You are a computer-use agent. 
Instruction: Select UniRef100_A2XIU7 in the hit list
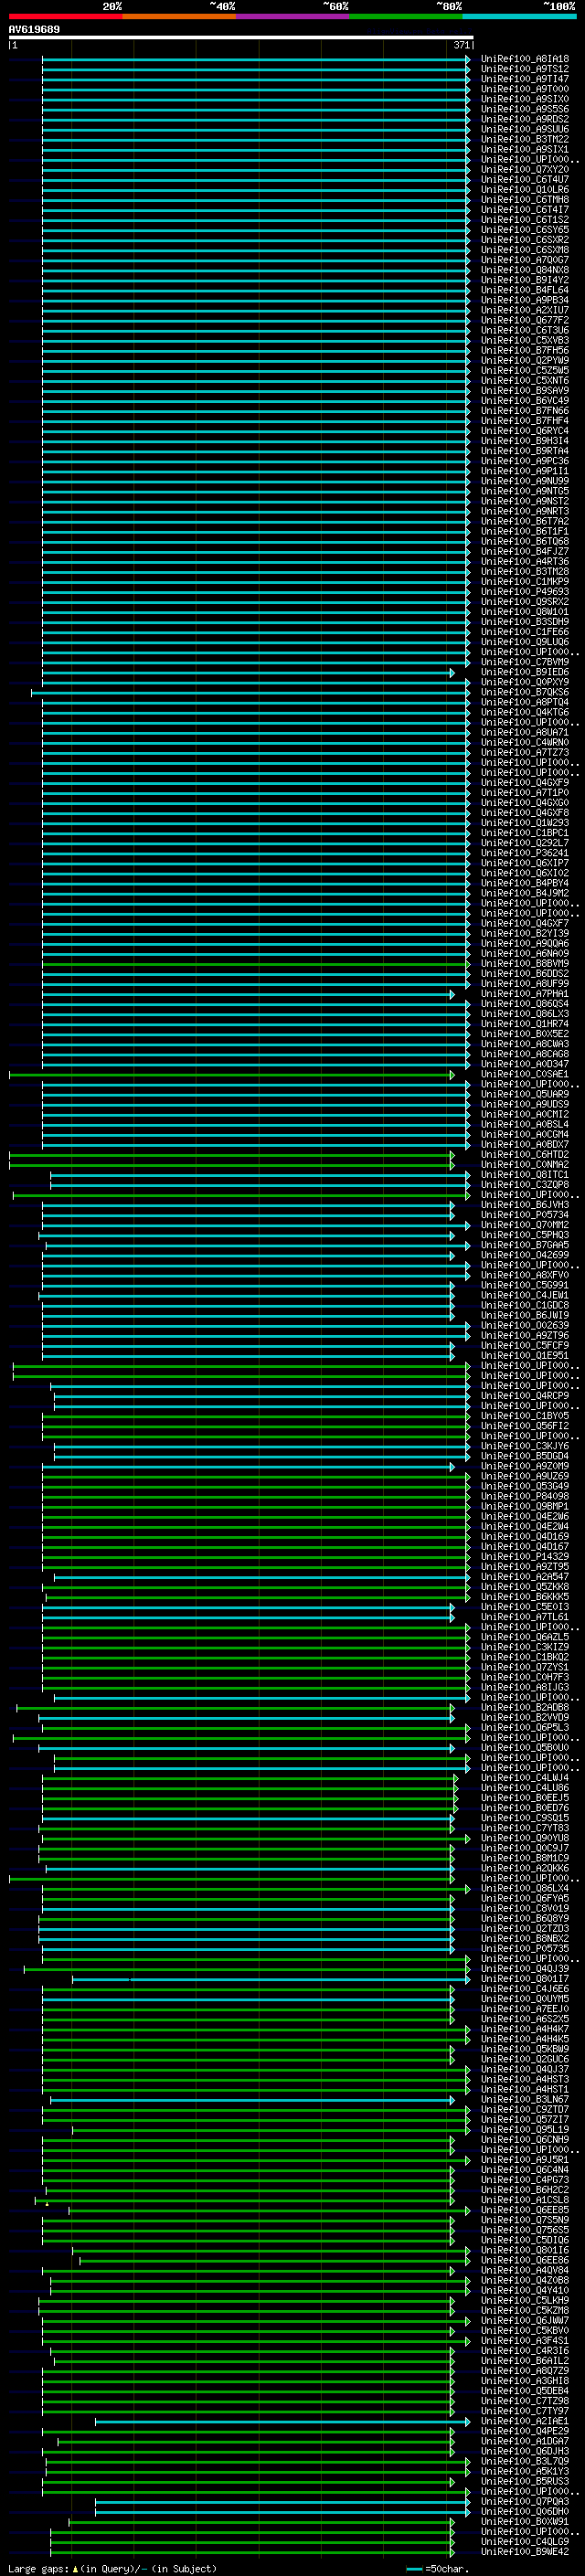point(524,310)
